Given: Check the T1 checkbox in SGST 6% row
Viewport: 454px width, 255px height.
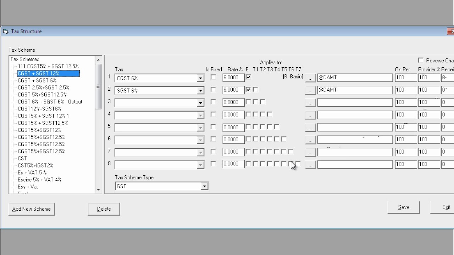Looking at the screenshot, I should pyautogui.click(x=255, y=90).
